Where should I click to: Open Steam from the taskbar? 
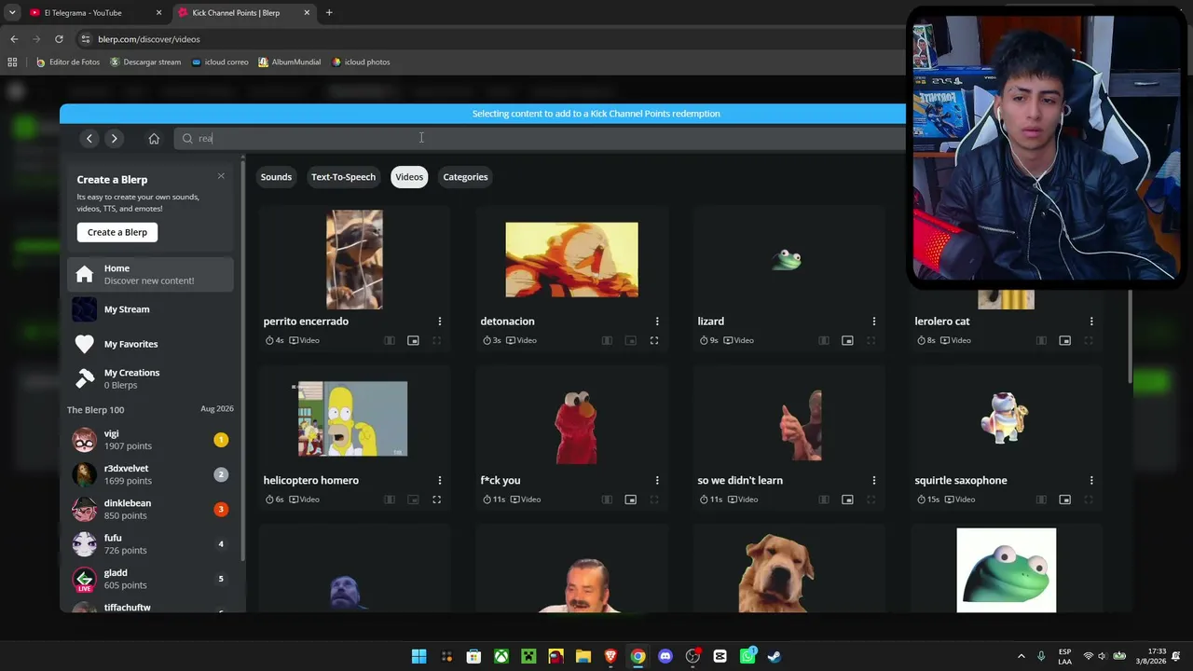point(775,656)
